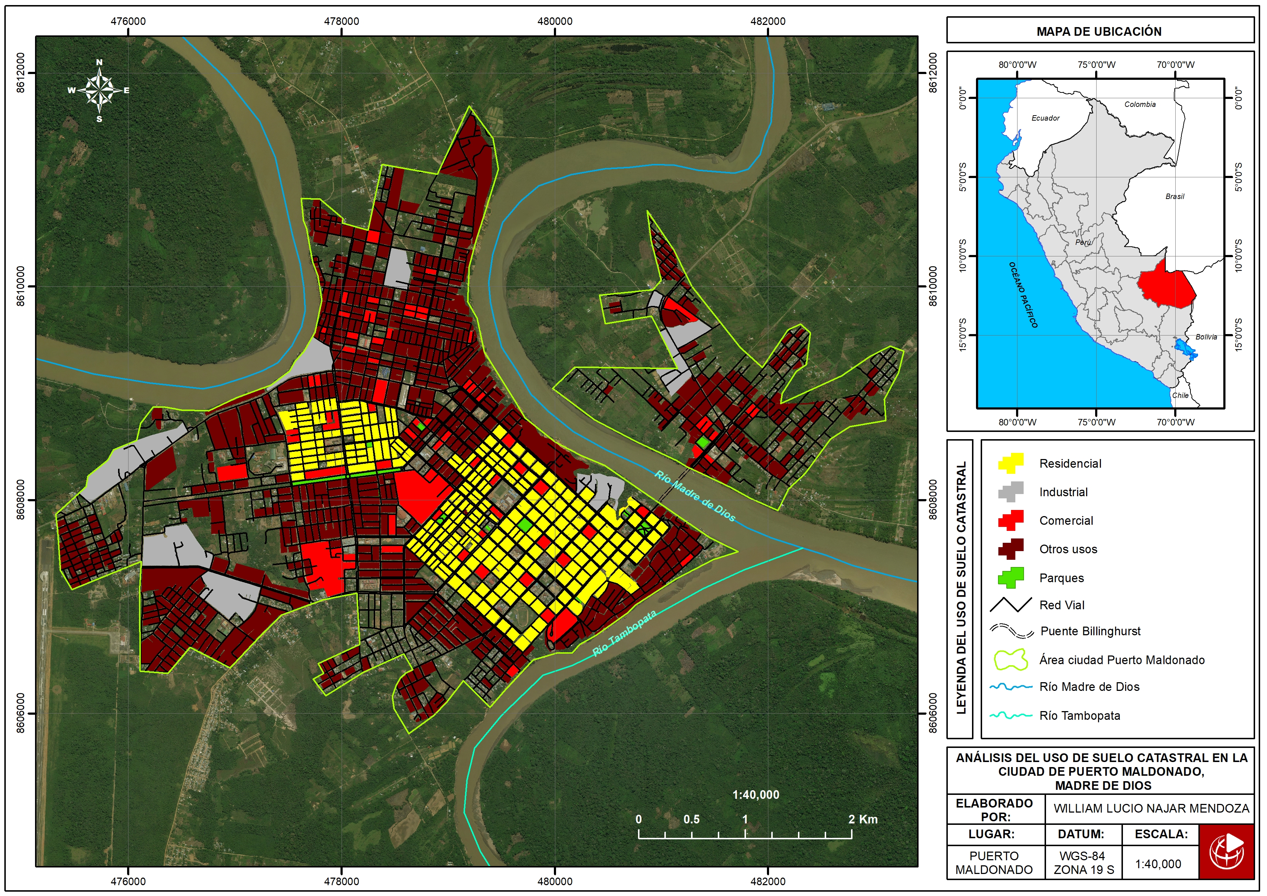Click the Río Madre de Dios map label

click(695, 496)
